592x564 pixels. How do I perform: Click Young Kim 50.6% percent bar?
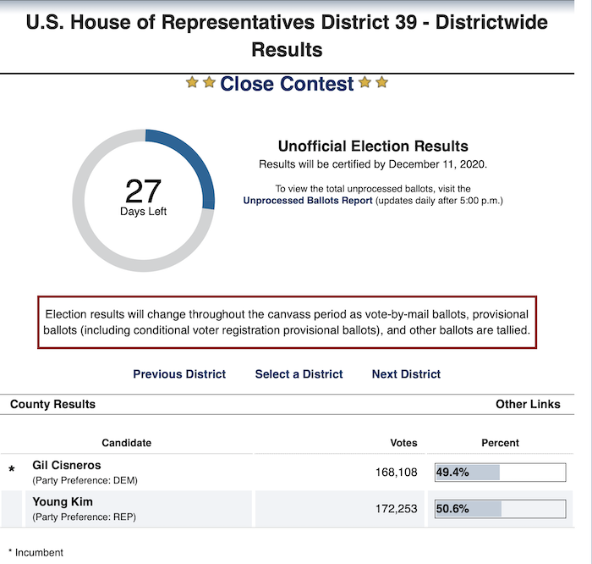click(501, 509)
